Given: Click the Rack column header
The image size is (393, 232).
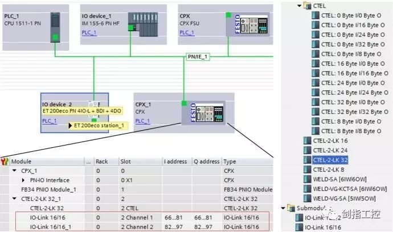Looking at the screenshot, I should pyautogui.click(x=106, y=161).
